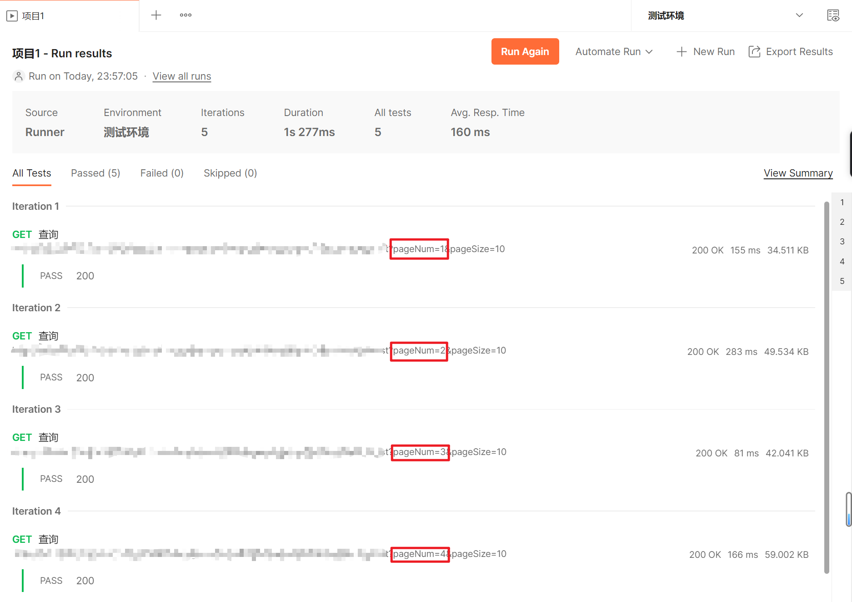The width and height of the screenshot is (852, 602).
Task: Click the results list vertical scrollbar
Action: coord(827,387)
